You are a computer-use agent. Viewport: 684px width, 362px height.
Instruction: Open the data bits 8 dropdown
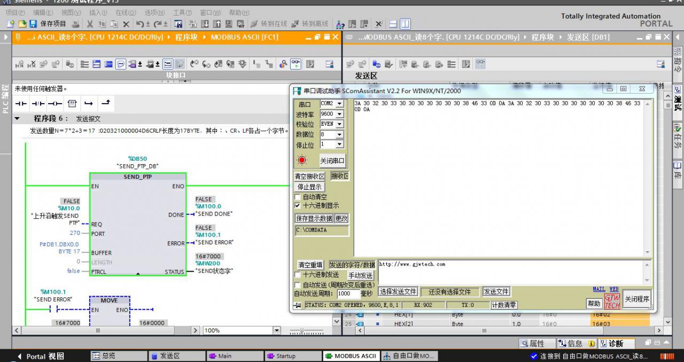339,134
